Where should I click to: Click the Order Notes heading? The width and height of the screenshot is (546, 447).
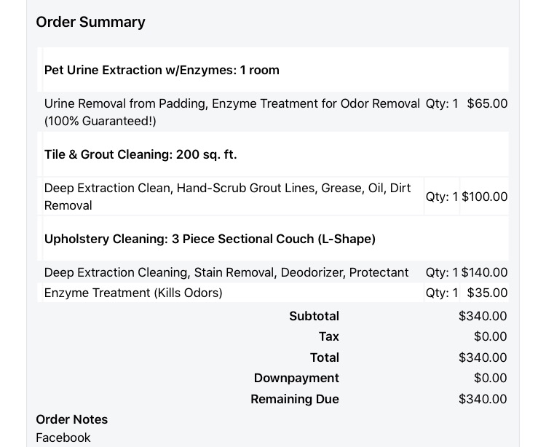coord(72,419)
